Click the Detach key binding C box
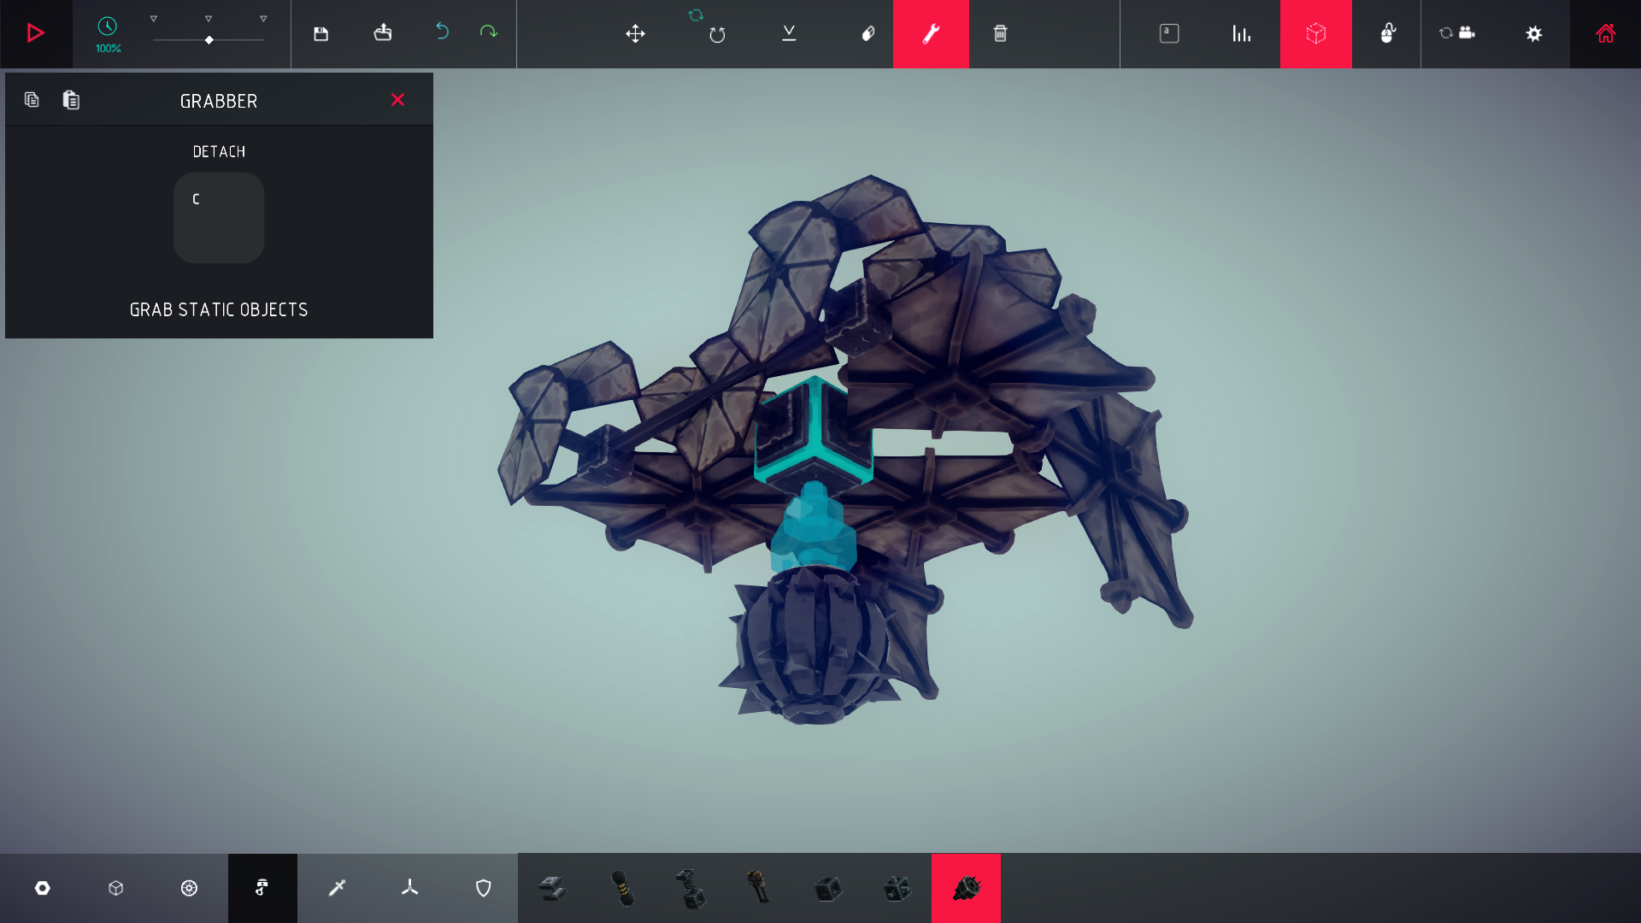Screen dimensions: 1641x923 pyautogui.click(x=219, y=217)
